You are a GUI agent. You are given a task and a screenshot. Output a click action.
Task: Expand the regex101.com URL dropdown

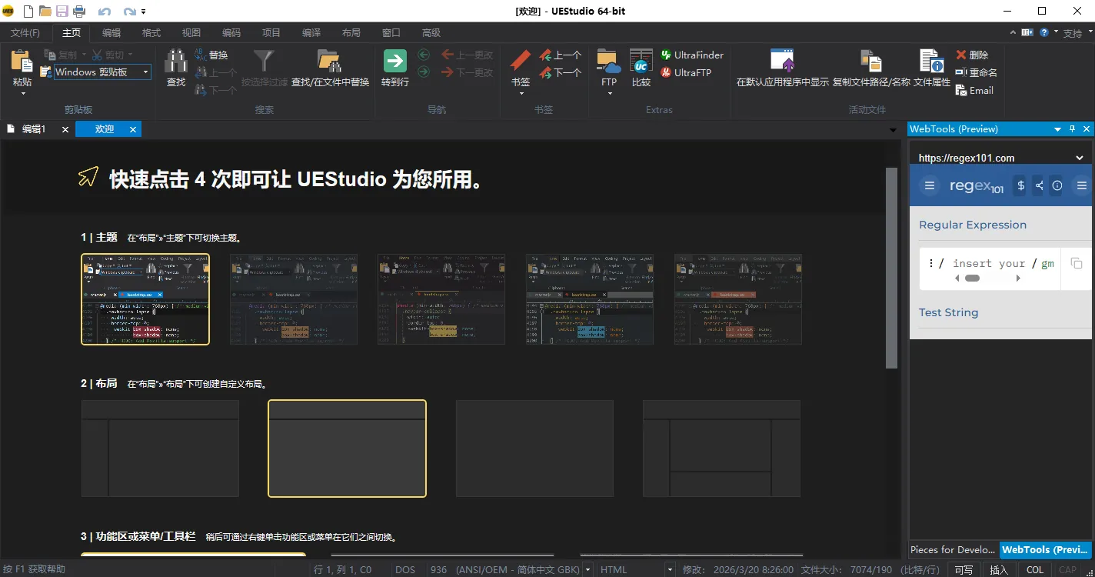click(1080, 157)
